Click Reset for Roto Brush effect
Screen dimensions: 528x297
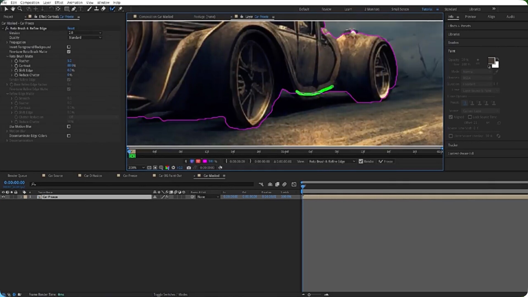(71, 28)
